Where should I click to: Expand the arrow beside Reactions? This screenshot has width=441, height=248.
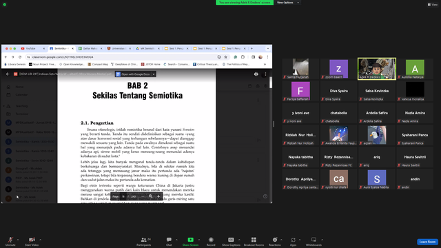pyautogui.click(x=281, y=240)
